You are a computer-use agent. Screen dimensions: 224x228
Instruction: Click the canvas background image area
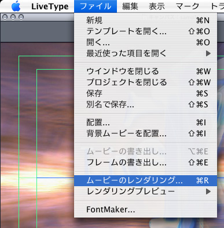(x=37, y=135)
